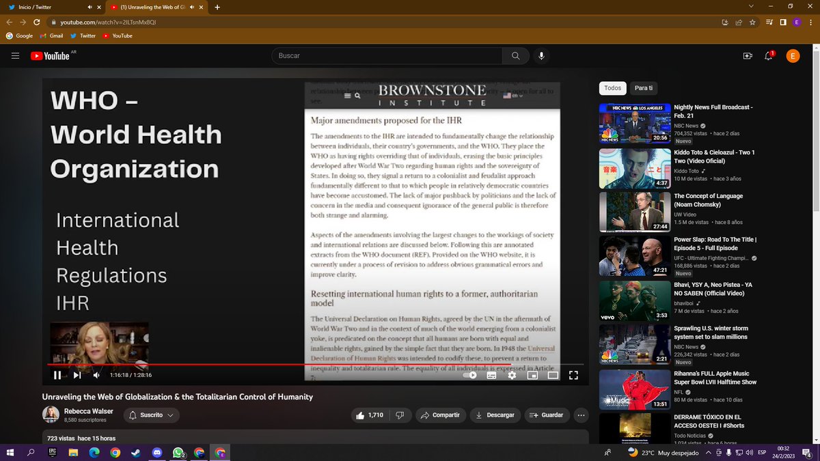
Task: Switch to miniplayer mode
Action: (532, 375)
